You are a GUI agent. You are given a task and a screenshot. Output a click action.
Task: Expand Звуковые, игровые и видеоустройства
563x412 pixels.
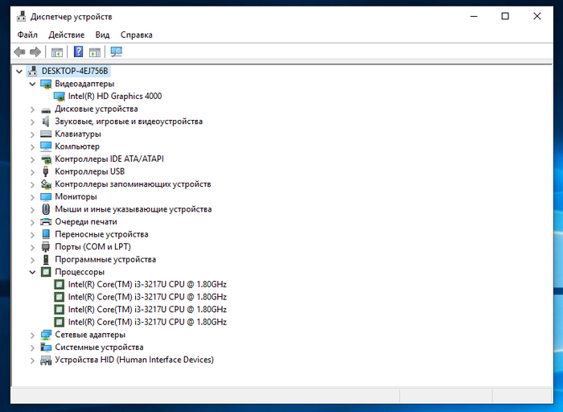(x=32, y=122)
